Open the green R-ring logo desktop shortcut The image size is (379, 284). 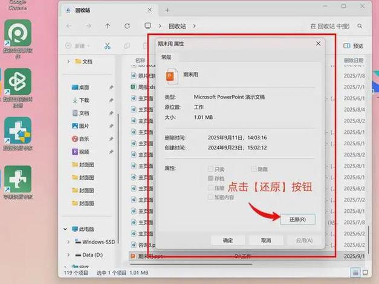18,33
